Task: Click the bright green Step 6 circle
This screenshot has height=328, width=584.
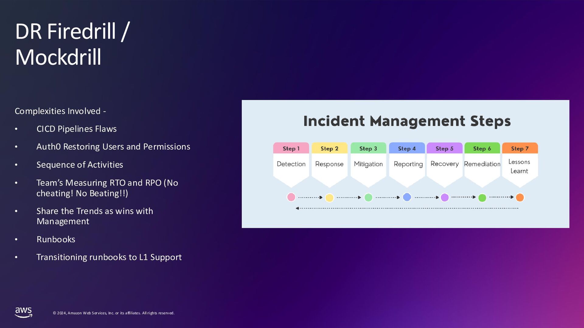Action: pos(482,198)
